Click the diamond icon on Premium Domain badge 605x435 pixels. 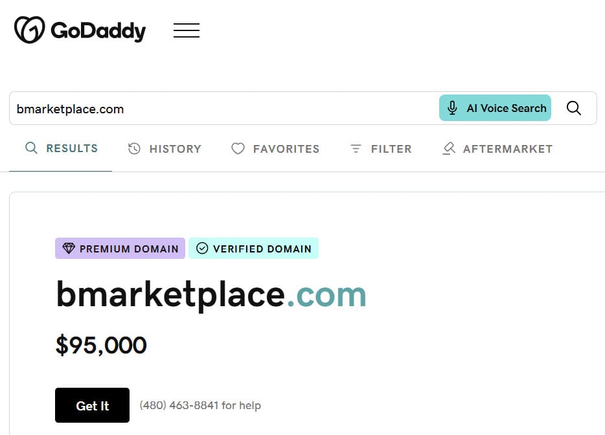coord(69,249)
